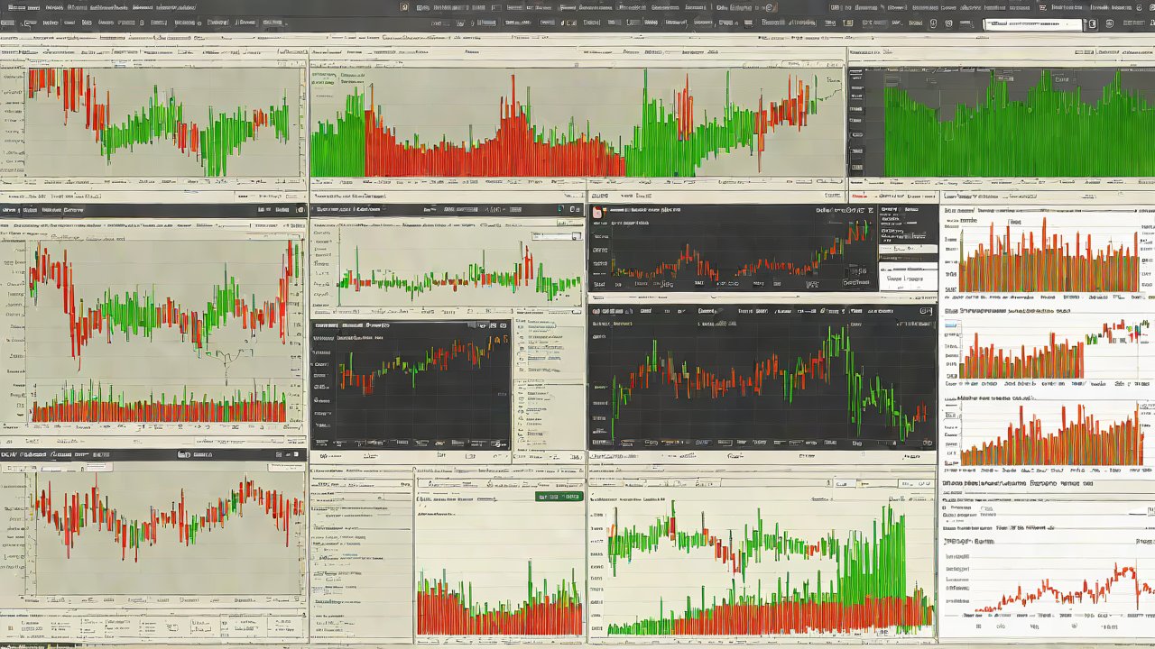Click the first icon in the top title bar center
Viewport: 1155px width, 649px height.
404,7
